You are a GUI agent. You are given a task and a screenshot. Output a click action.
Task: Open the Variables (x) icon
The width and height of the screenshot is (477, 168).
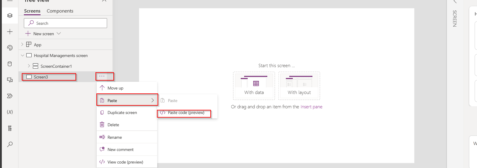(10, 112)
